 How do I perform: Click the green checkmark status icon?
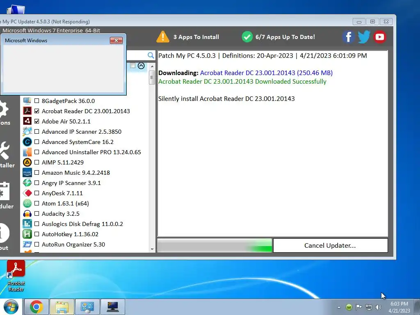[247, 37]
